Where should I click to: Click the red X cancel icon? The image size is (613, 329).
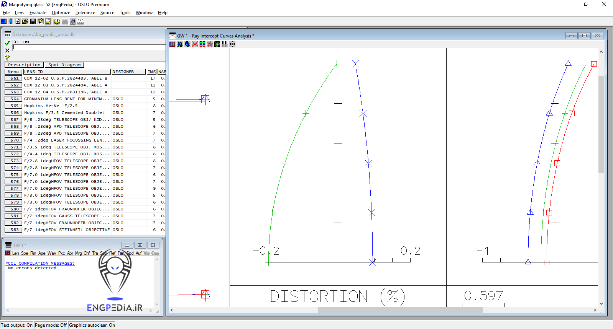pyautogui.click(x=7, y=50)
